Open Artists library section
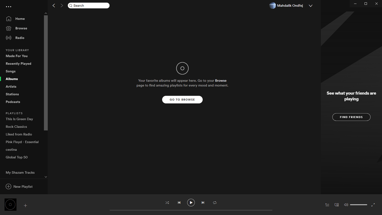The width and height of the screenshot is (382, 215). click(11, 86)
